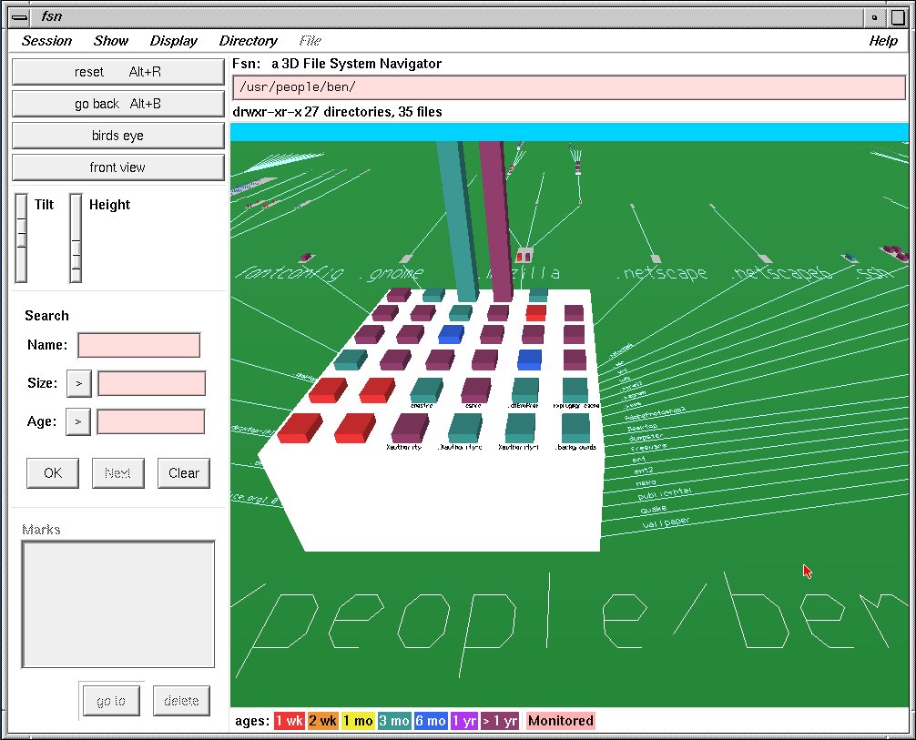Follow the wallpaper directory line label
916x740 pixels.
coord(666,522)
